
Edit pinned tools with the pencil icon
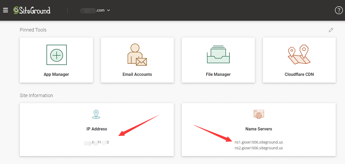point(331,30)
